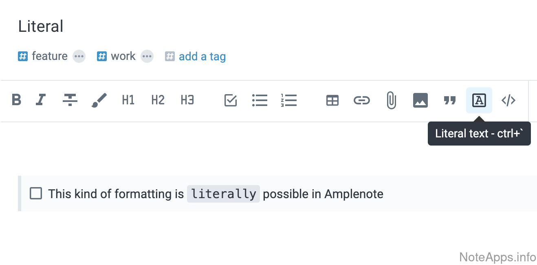
Task: Check the task checkbox in the note
Action: click(x=36, y=194)
